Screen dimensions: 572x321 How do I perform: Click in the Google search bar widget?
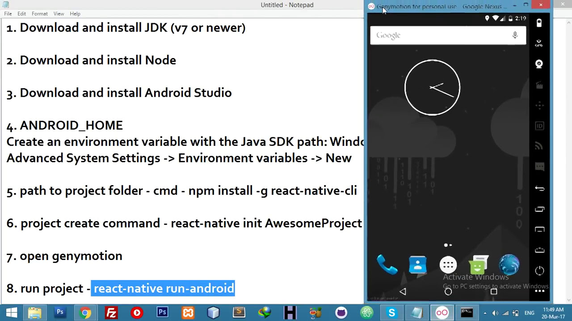[x=448, y=35]
